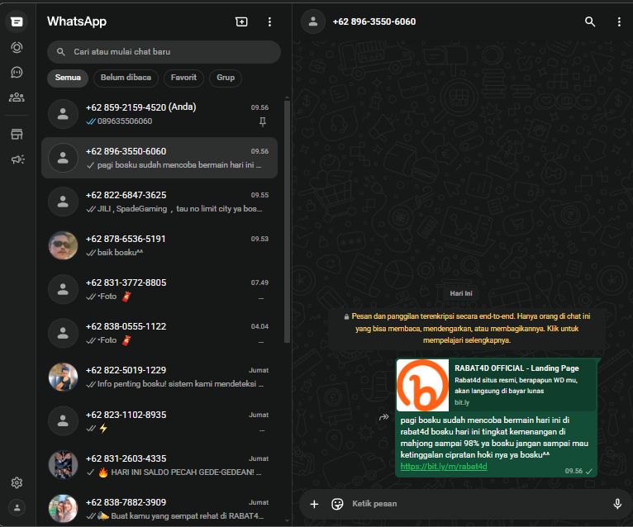Click 'Info penting bosku!' message preview
The image size is (633, 527).
point(180,384)
